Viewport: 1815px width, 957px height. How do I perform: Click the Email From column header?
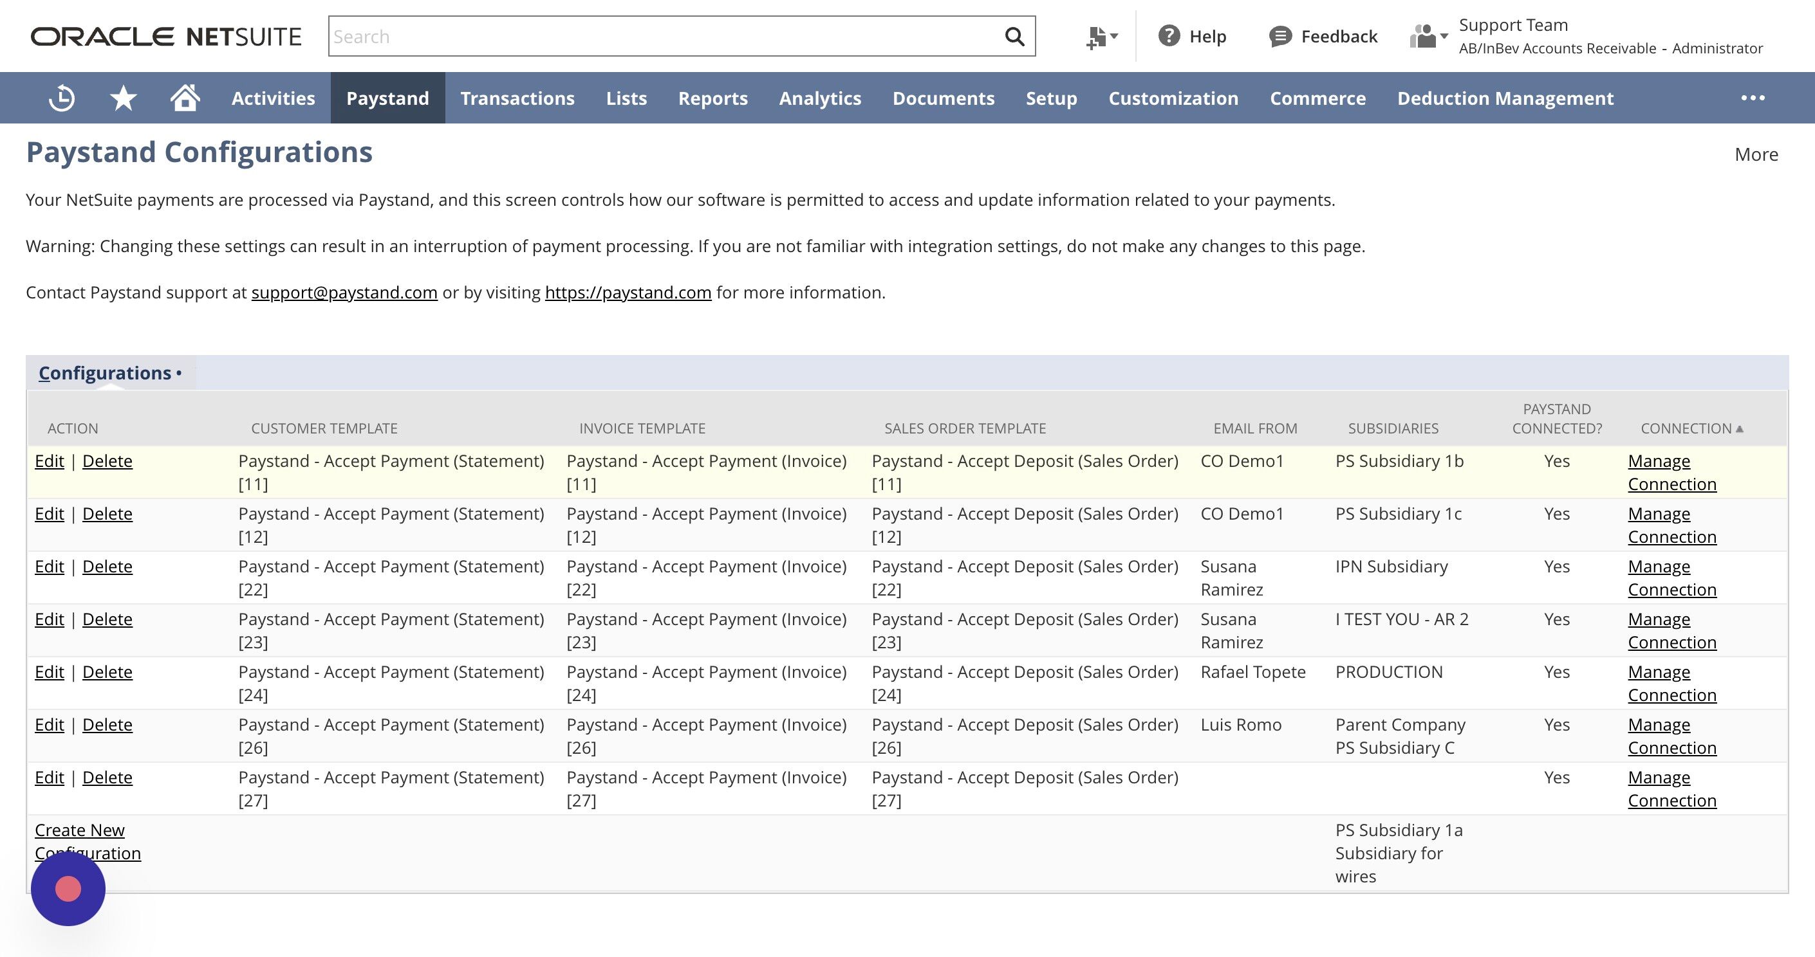pyautogui.click(x=1255, y=428)
